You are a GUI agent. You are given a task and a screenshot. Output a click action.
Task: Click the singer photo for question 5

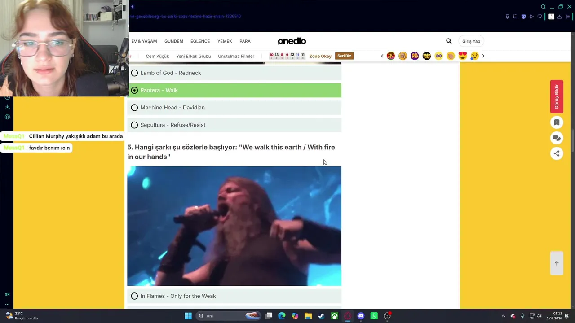pyautogui.click(x=234, y=226)
